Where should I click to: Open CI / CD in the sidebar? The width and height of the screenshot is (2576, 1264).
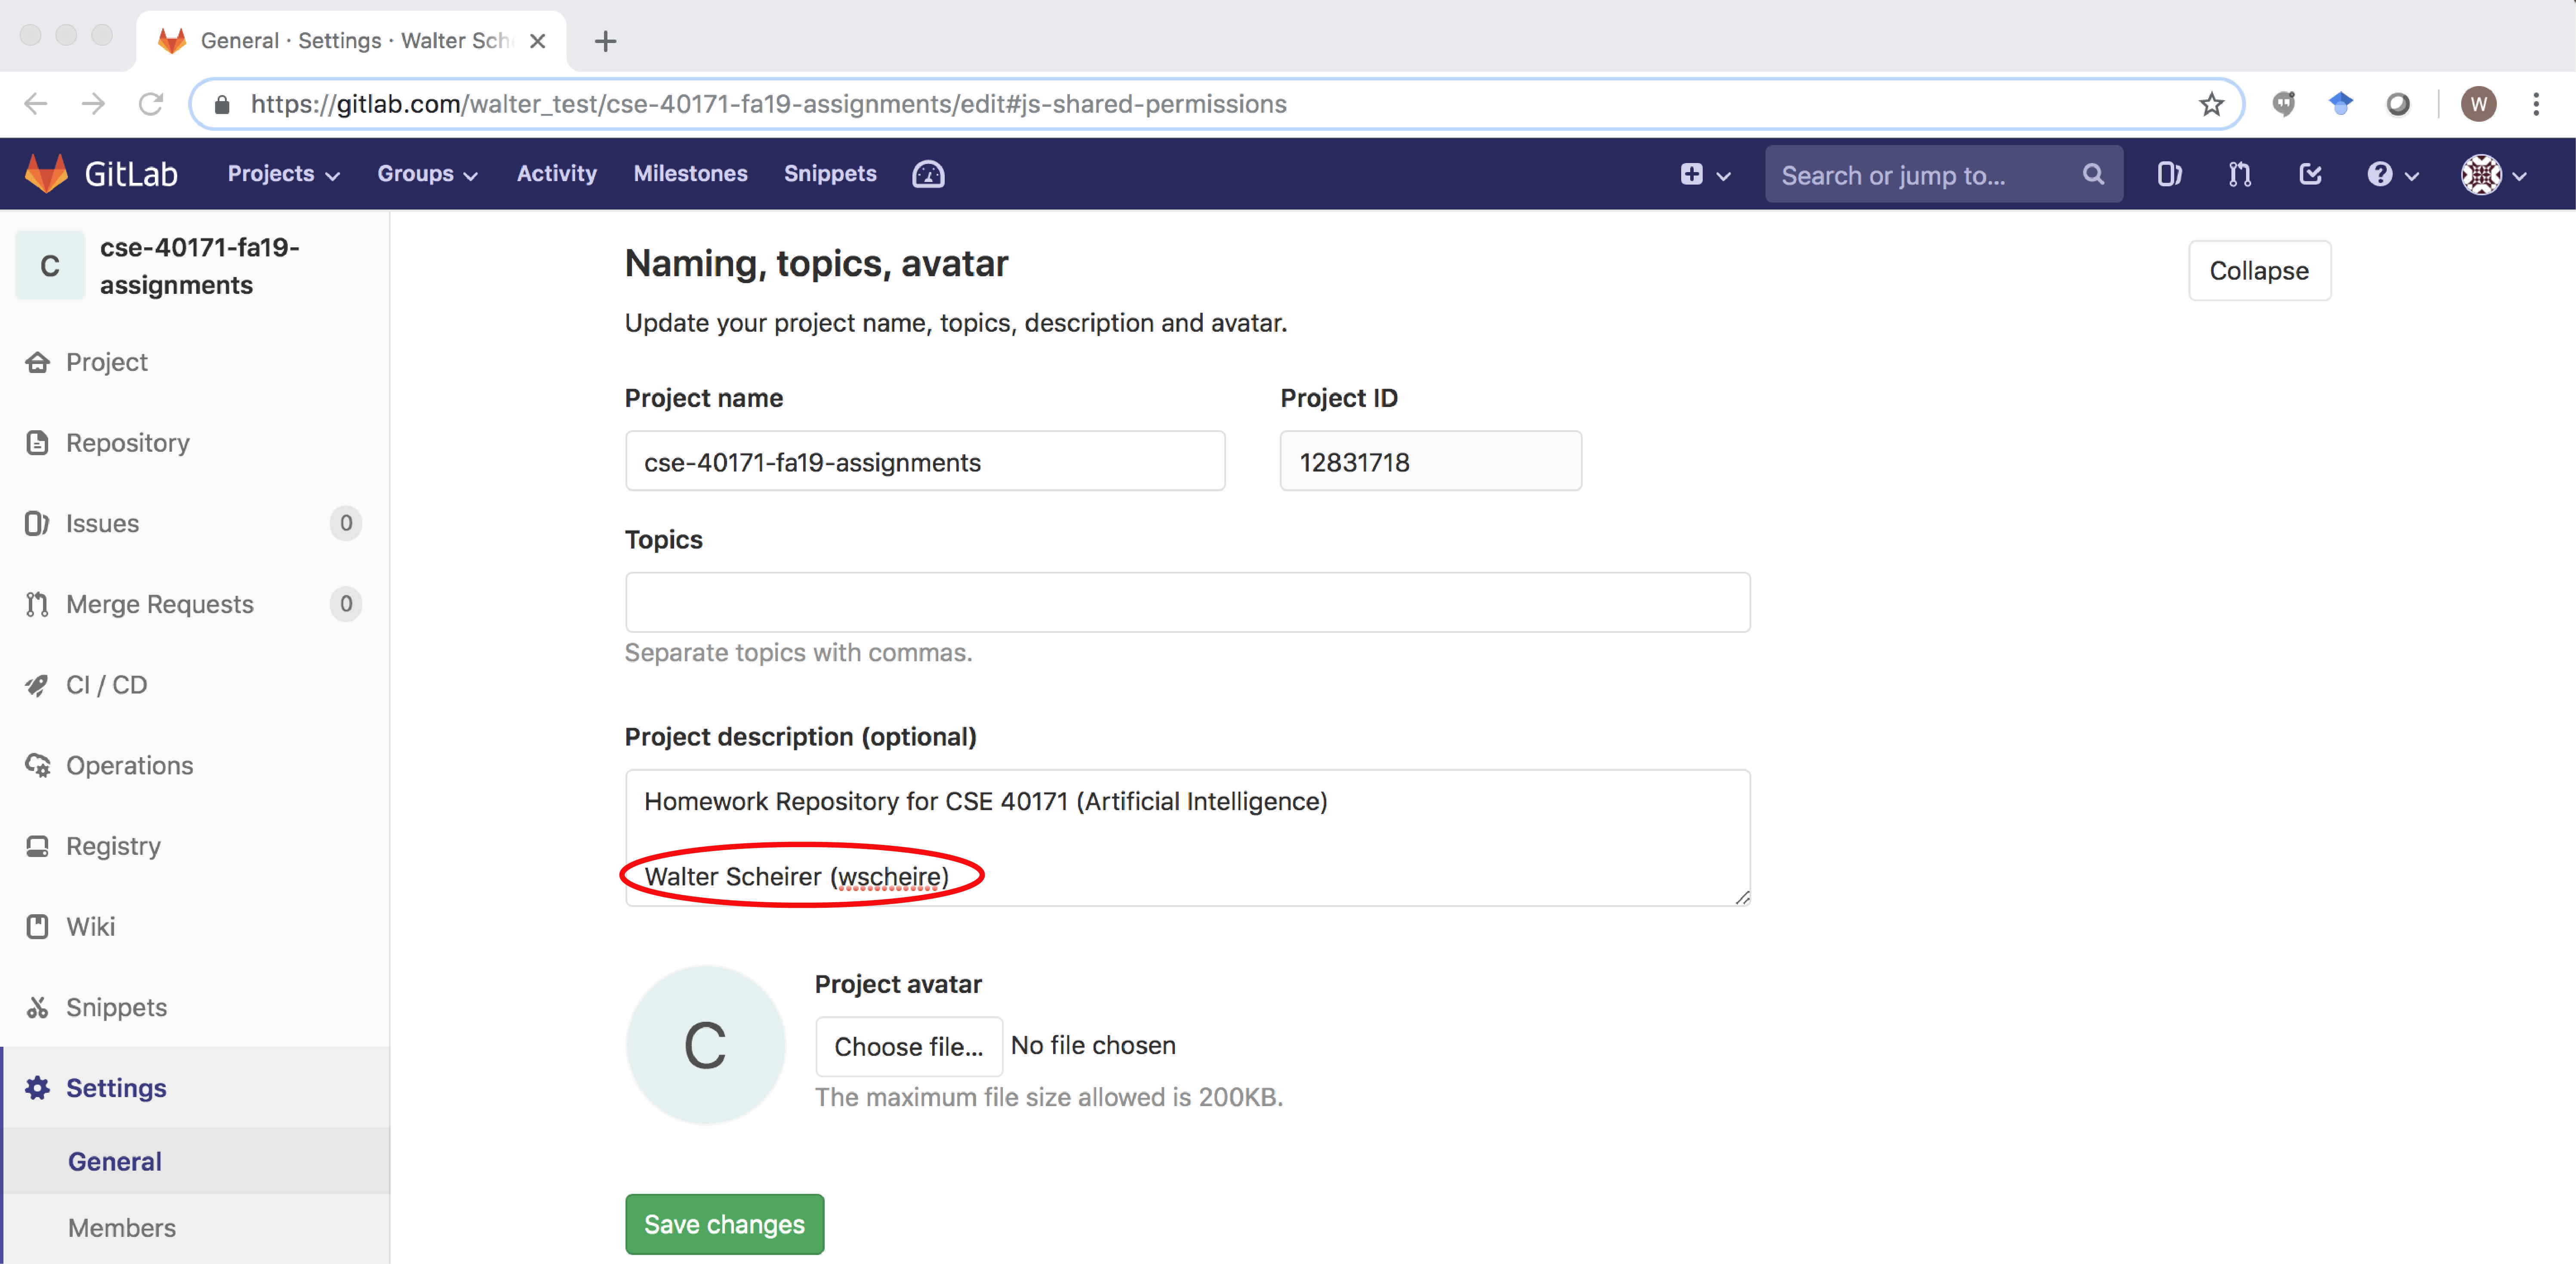click(194, 685)
